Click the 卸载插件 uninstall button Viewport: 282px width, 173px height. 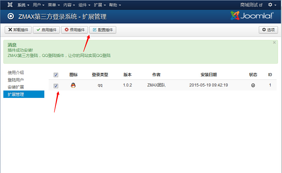point(18,30)
